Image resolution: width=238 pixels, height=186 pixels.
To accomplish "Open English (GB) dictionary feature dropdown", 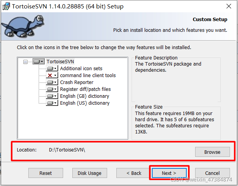I will point(52,96).
